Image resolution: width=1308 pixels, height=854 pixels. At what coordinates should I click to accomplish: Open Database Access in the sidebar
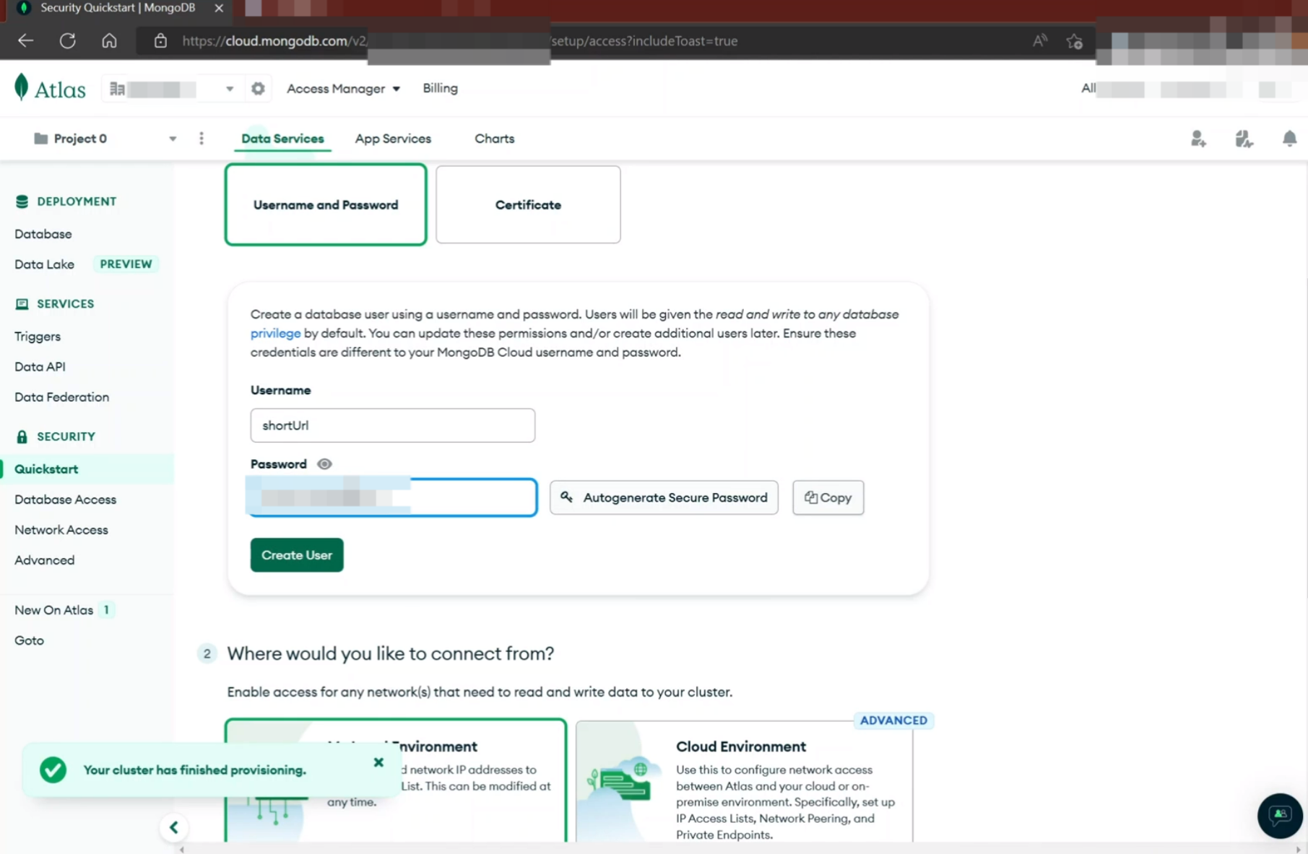[x=65, y=500]
